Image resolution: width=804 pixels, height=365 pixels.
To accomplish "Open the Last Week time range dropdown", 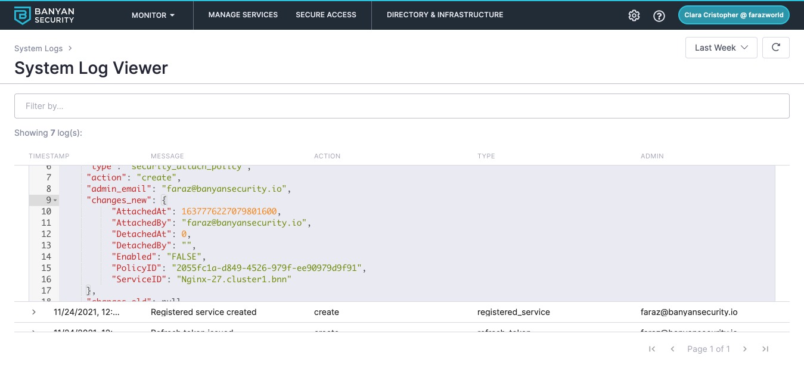I will [722, 48].
